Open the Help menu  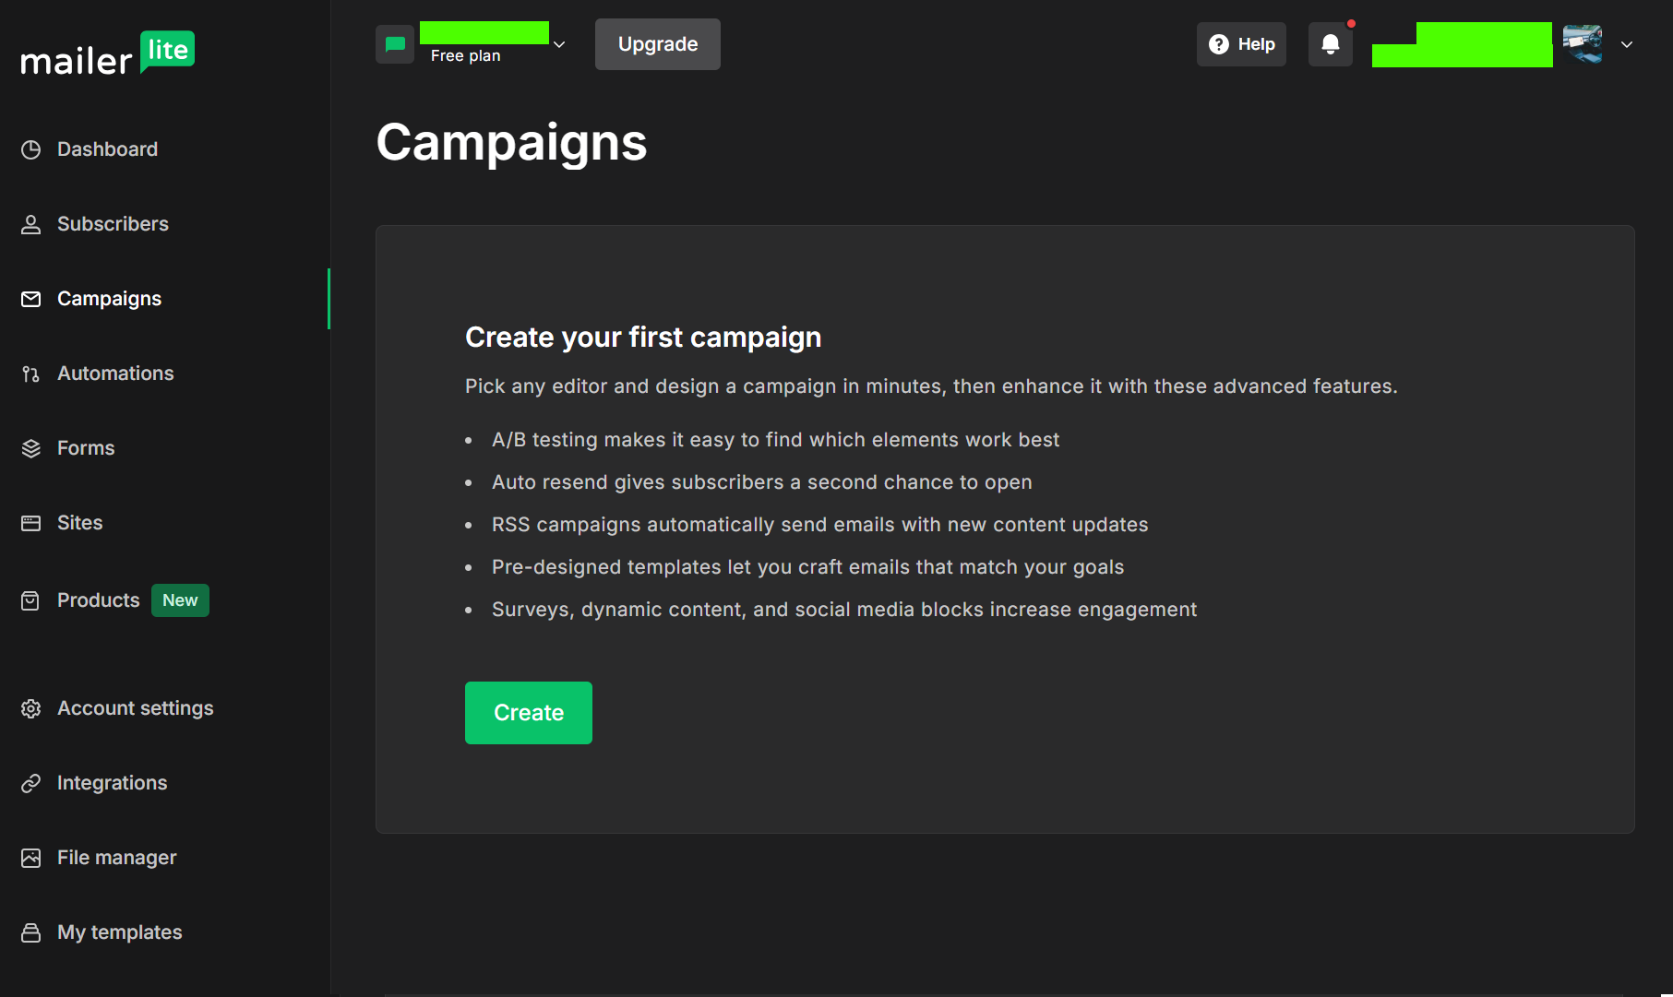click(x=1240, y=43)
